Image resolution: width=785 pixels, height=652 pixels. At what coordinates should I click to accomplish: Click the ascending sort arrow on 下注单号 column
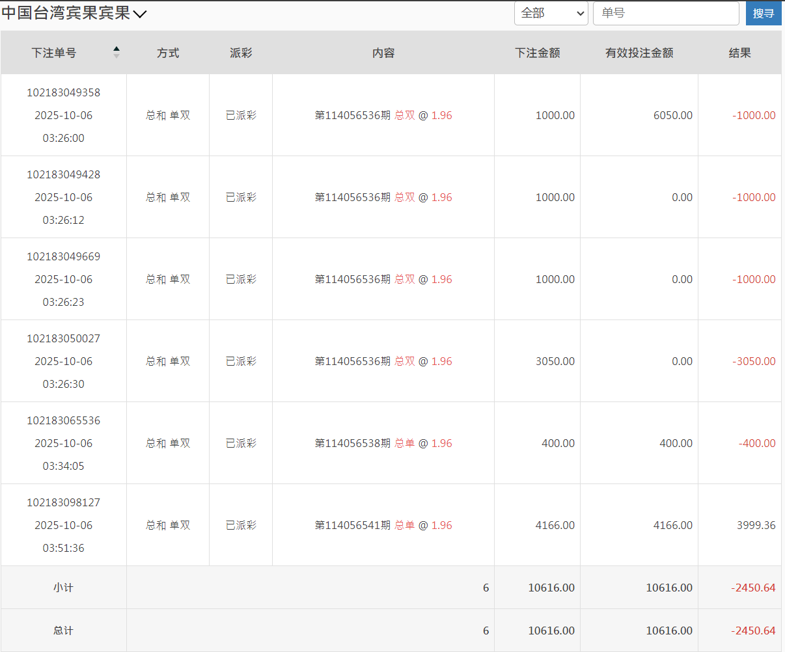[116, 49]
